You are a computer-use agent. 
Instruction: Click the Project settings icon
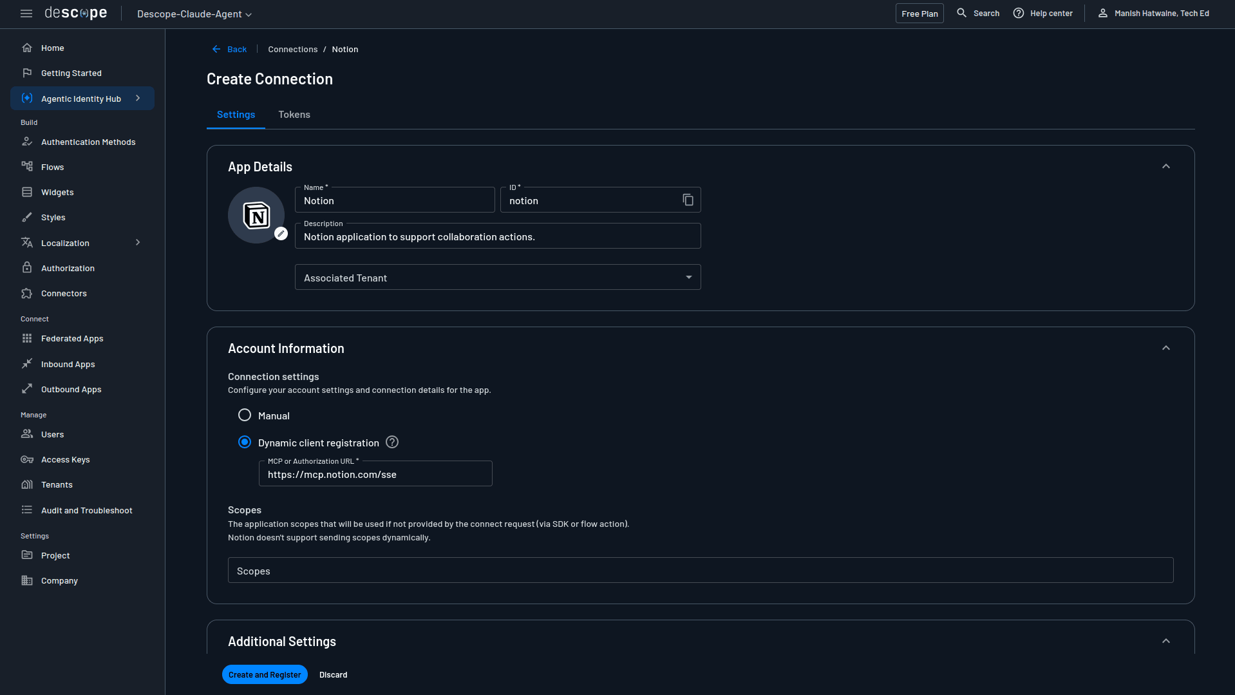(x=27, y=555)
